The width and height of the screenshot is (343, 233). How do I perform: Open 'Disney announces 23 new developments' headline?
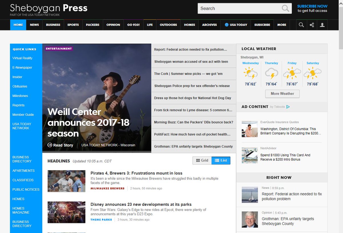[141, 204]
